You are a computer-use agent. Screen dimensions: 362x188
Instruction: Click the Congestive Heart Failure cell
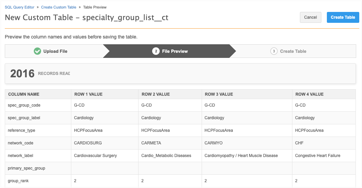(317, 156)
